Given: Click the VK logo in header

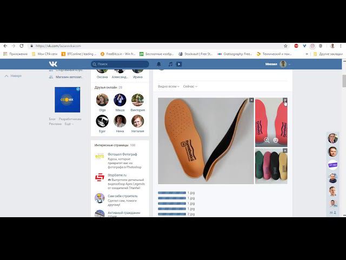Looking at the screenshot, I should coord(53,64).
